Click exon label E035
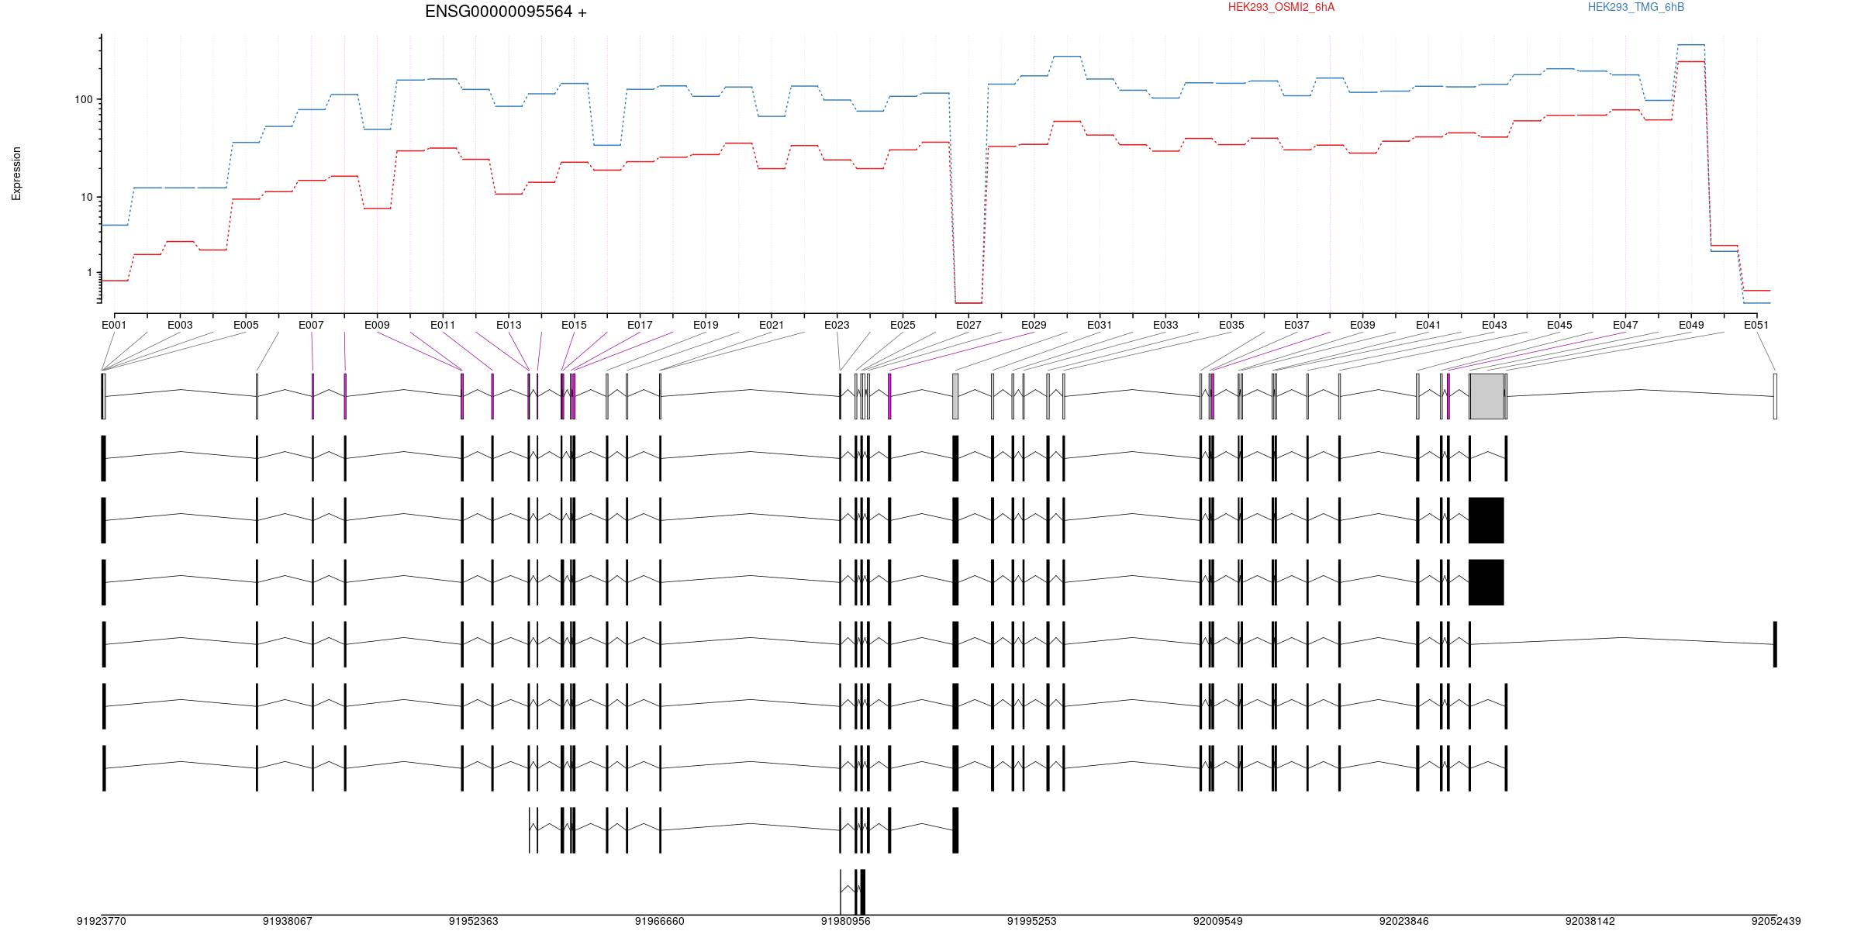 tap(1231, 325)
